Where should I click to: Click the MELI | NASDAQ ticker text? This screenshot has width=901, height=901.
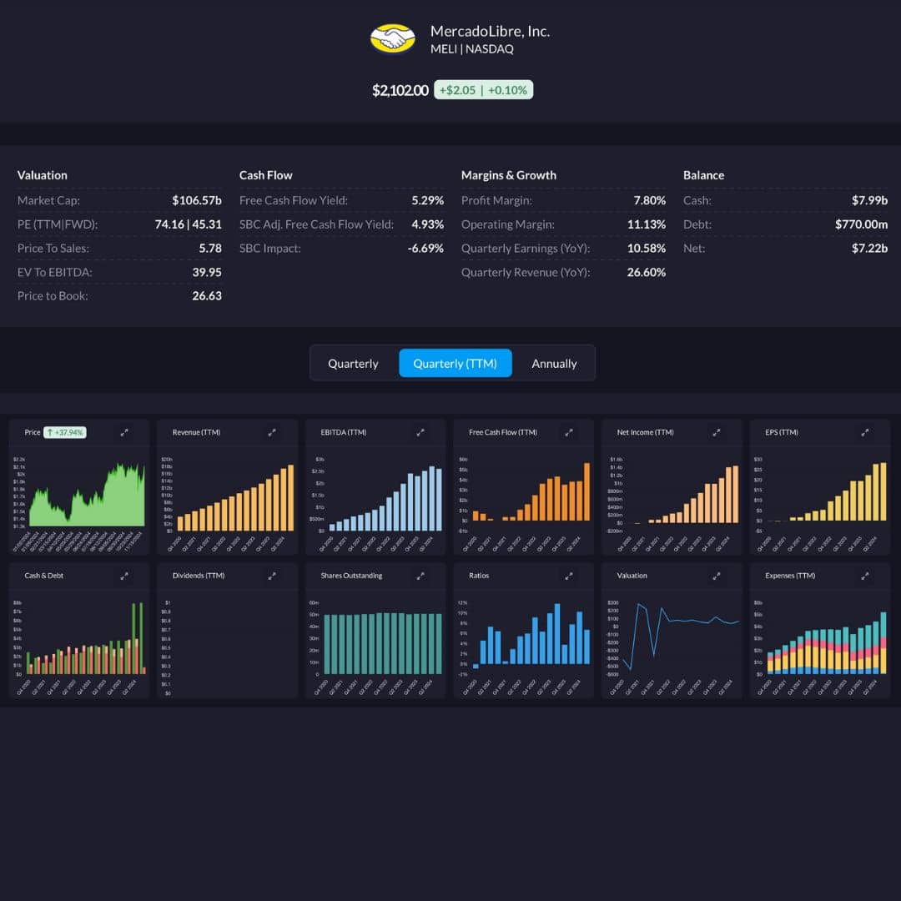pos(472,49)
